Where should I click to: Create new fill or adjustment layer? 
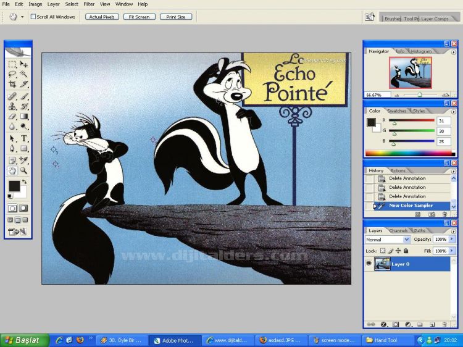tap(408, 324)
